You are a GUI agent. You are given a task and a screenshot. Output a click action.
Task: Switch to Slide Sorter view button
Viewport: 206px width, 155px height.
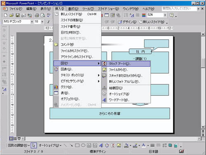tap(15, 138)
